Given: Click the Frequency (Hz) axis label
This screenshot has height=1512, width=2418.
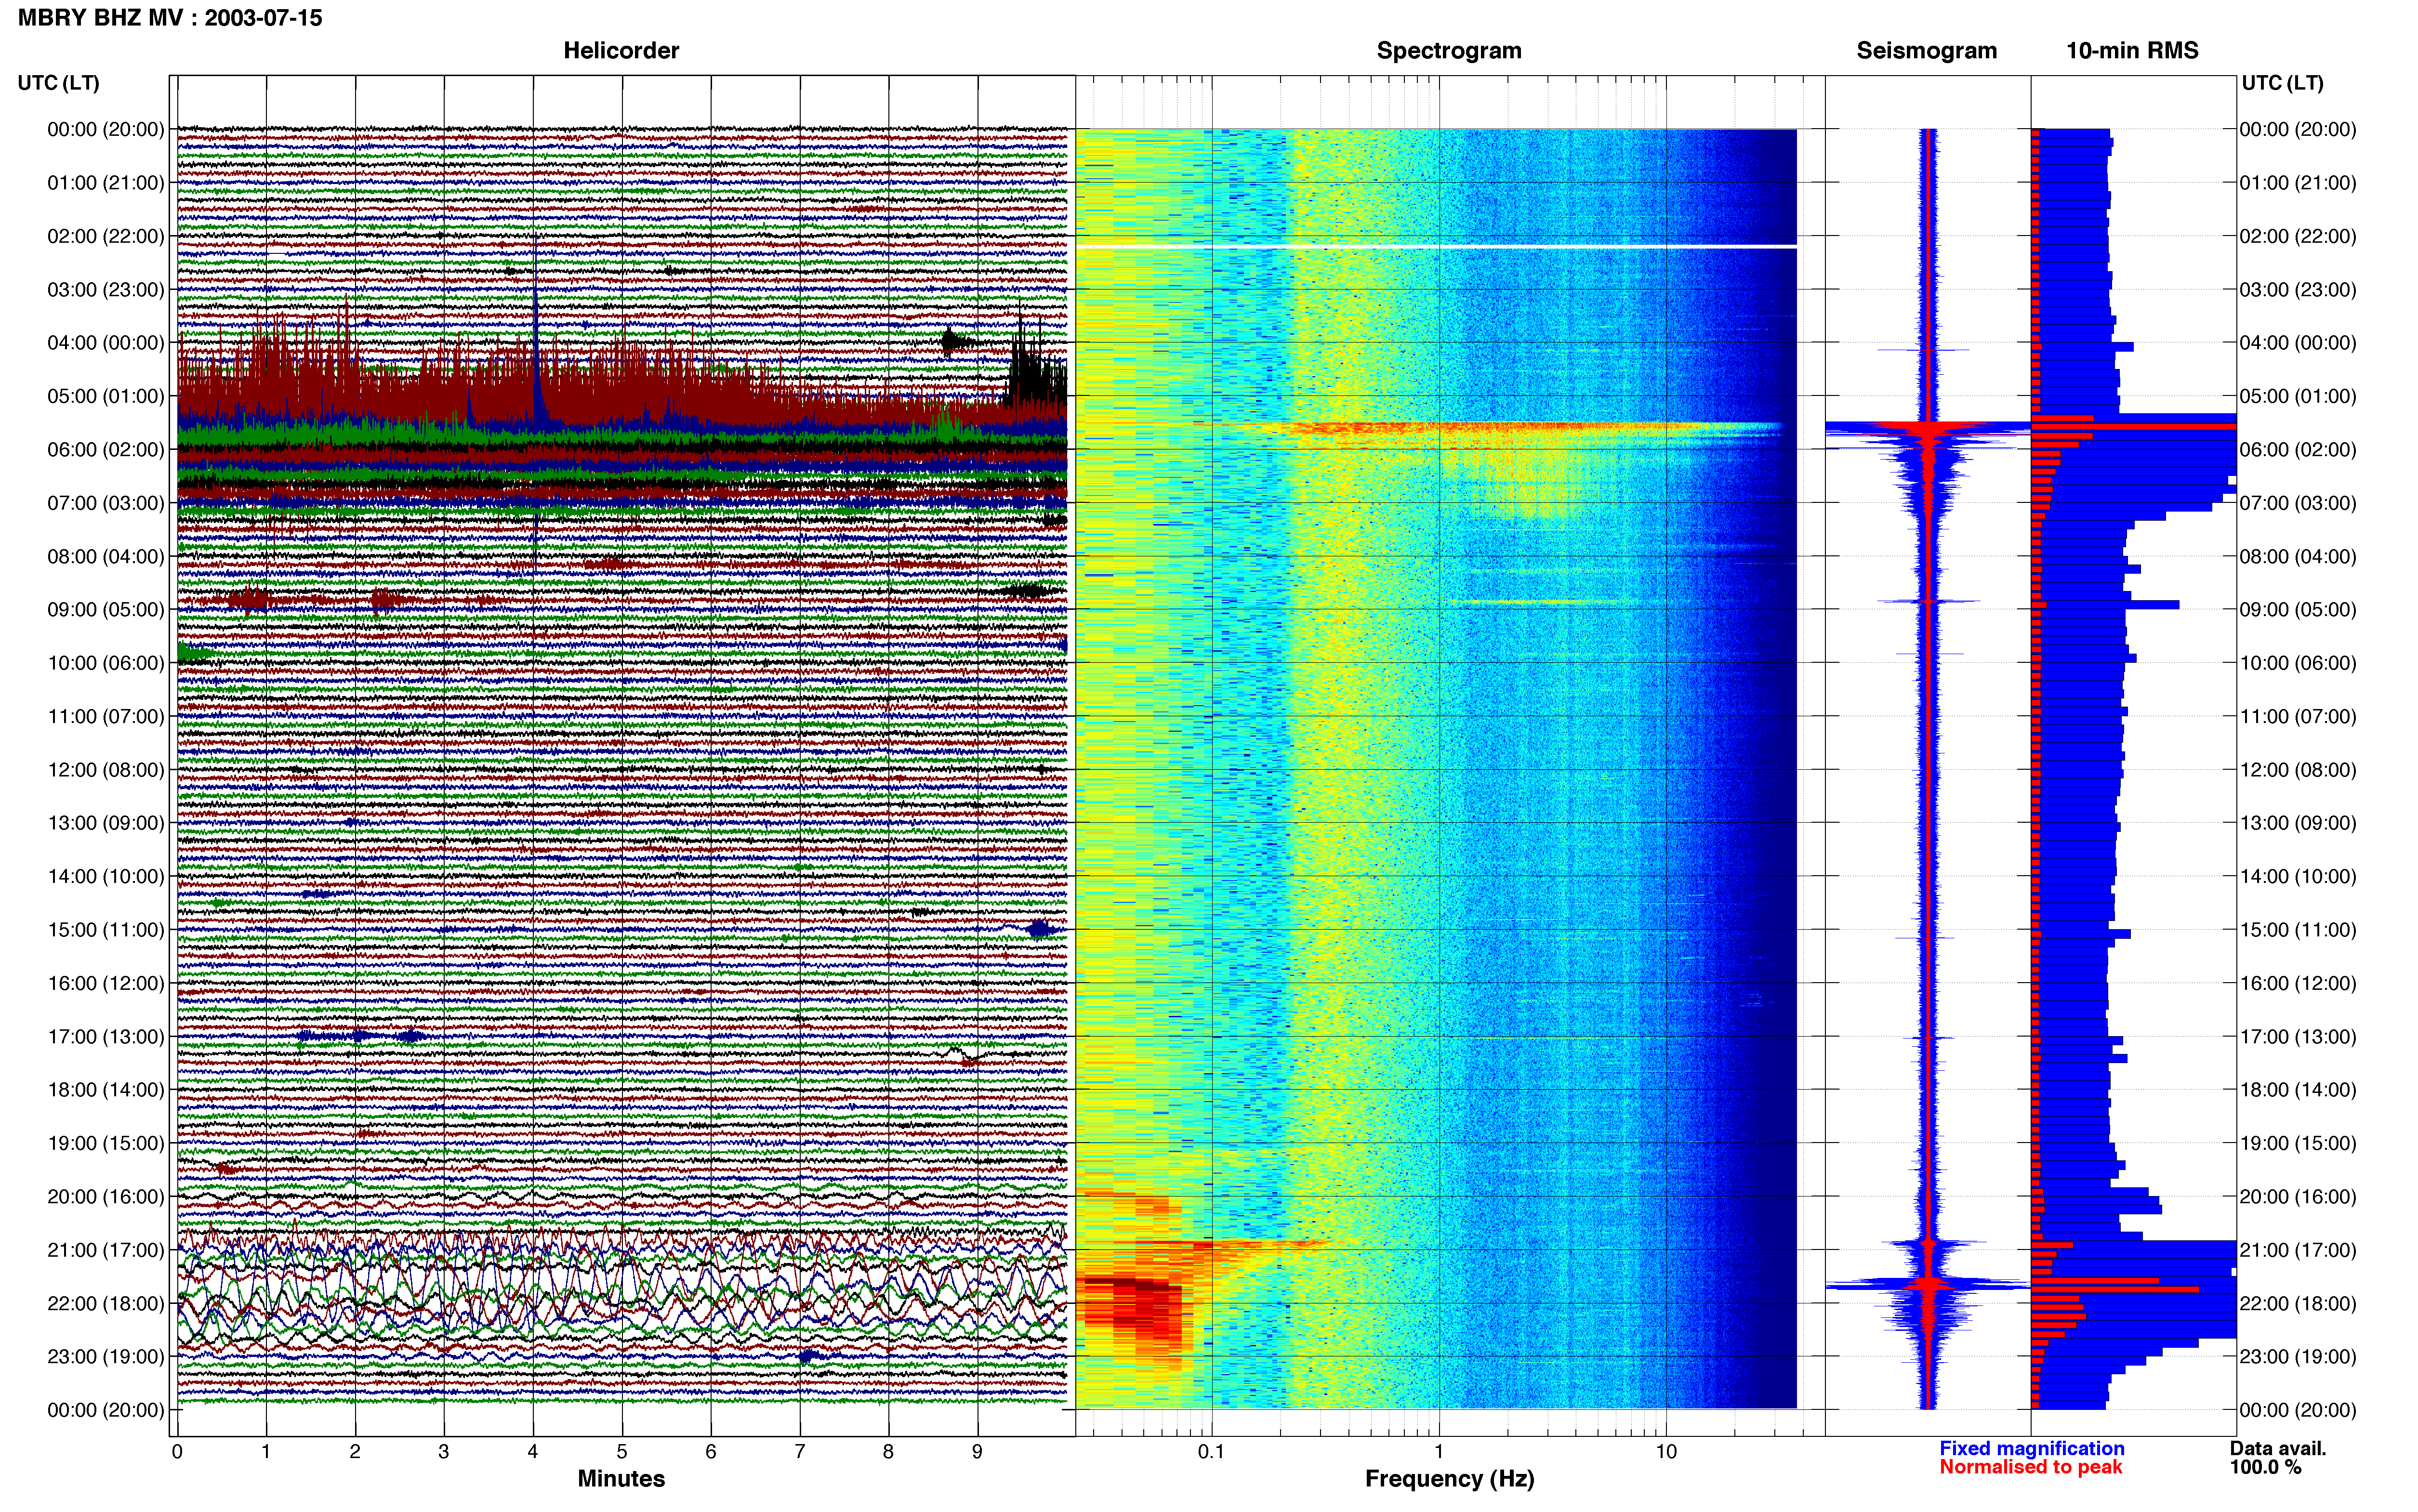Looking at the screenshot, I should pos(1449,1479).
